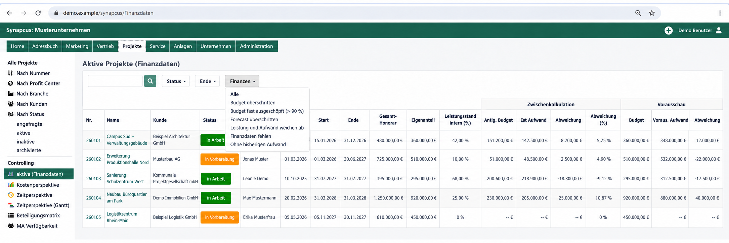Switch to the Administration tab

click(x=256, y=46)
